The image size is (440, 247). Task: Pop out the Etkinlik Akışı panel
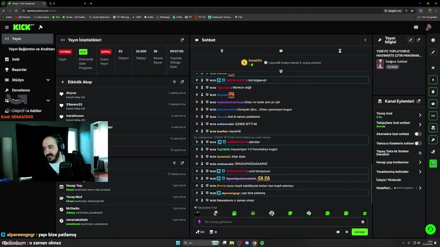182,82
